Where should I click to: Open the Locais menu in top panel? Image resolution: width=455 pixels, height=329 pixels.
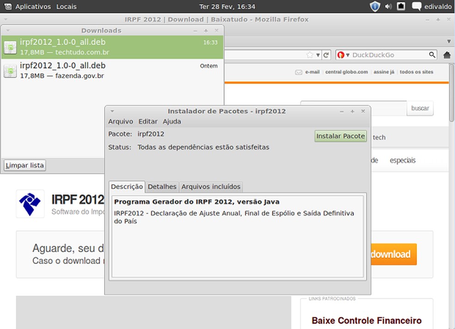[x=66, y=6]
